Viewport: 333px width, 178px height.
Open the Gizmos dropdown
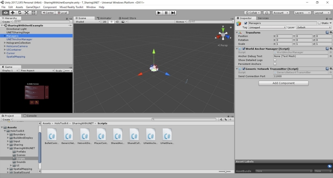[x=181, y=22]
